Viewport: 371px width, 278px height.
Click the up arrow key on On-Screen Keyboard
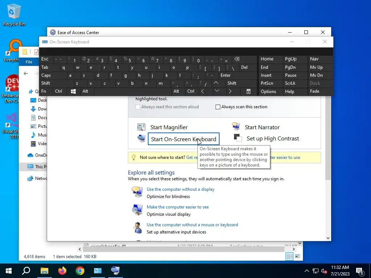click(x=216, y=83)
